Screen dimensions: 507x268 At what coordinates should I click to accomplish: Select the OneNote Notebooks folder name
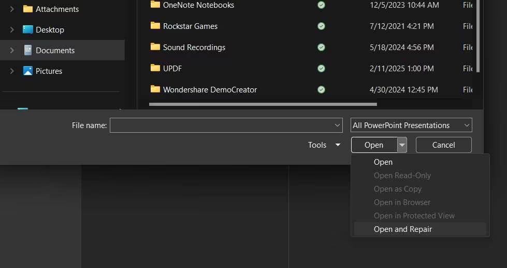(198, 5)
